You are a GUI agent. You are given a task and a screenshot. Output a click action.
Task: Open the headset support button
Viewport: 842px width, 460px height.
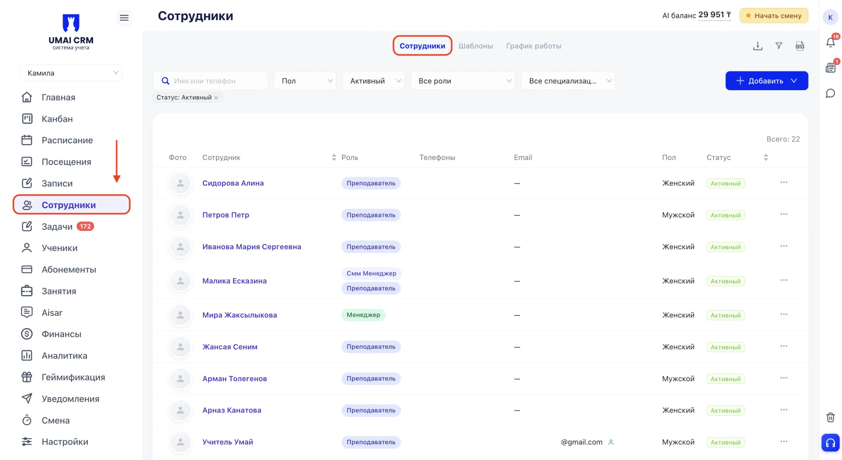(831, 442)
